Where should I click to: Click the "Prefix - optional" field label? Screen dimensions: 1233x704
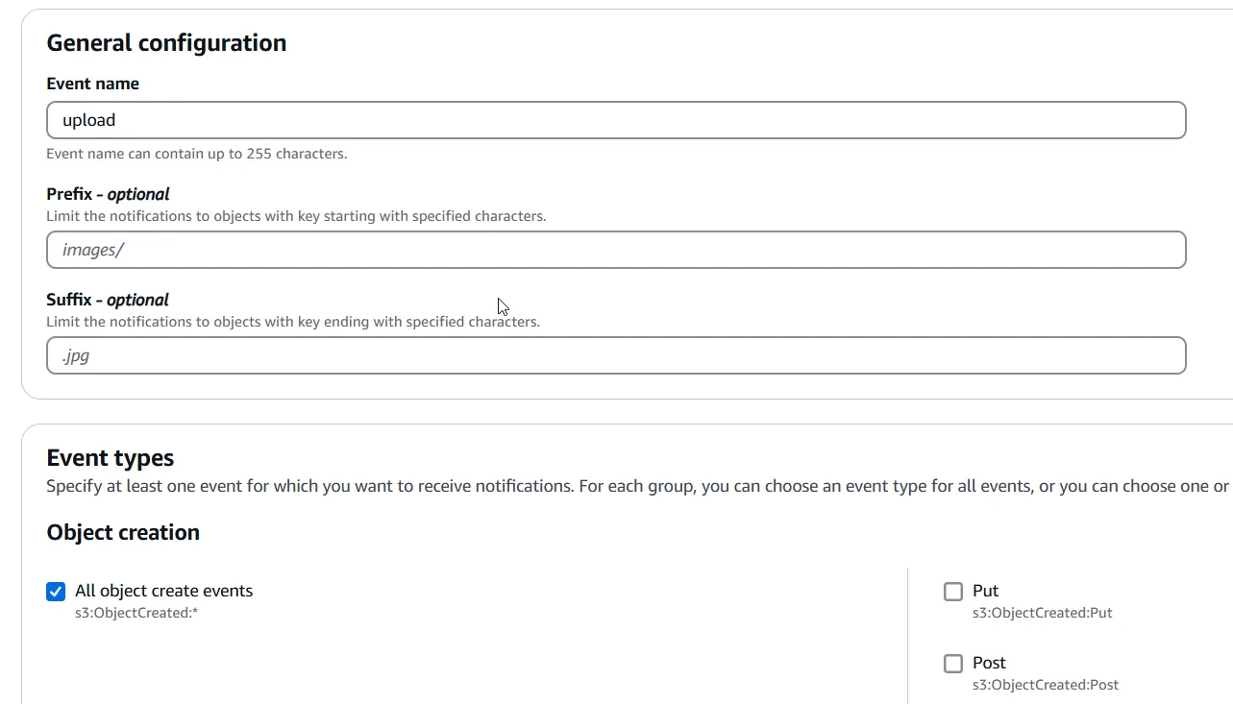108,194
